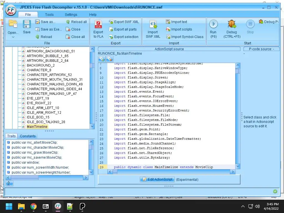Screen dimensions: 284x213
Task: Click Export SWF XML
Action: (124, 22)
